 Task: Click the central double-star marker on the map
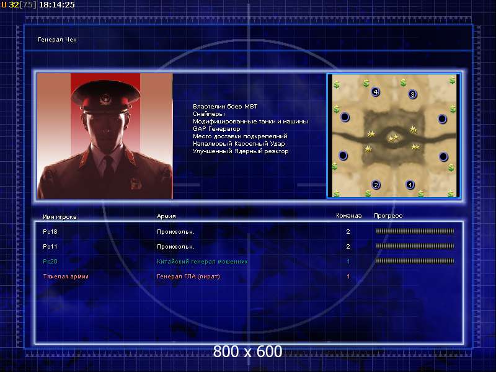tap(393, 138)
